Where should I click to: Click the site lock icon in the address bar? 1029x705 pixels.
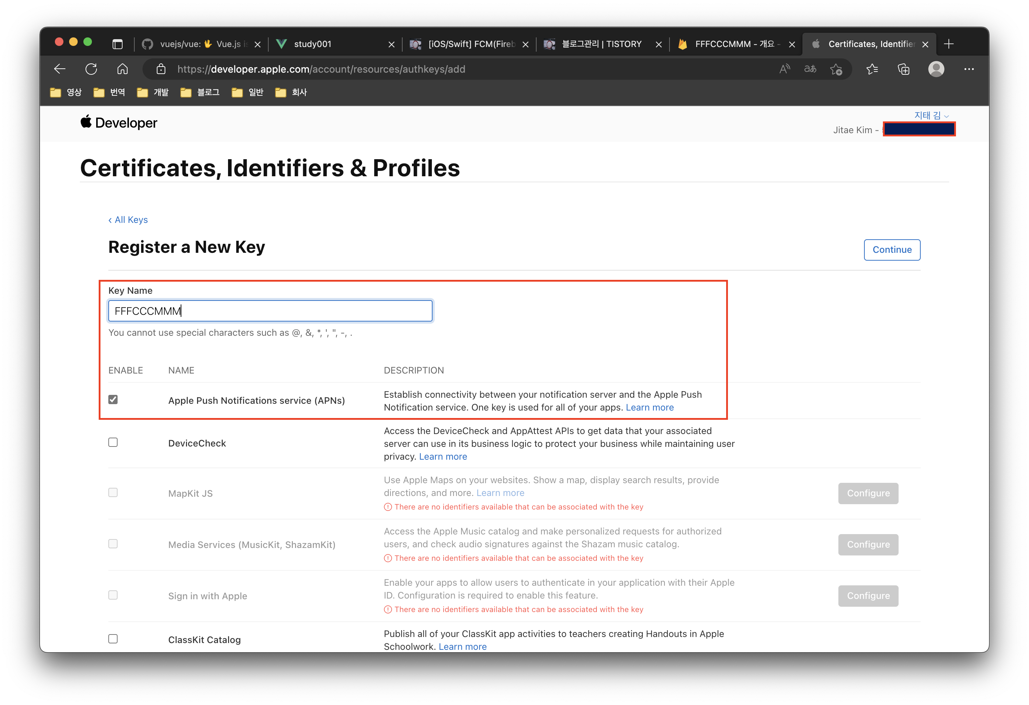click(x=161, y=69)
